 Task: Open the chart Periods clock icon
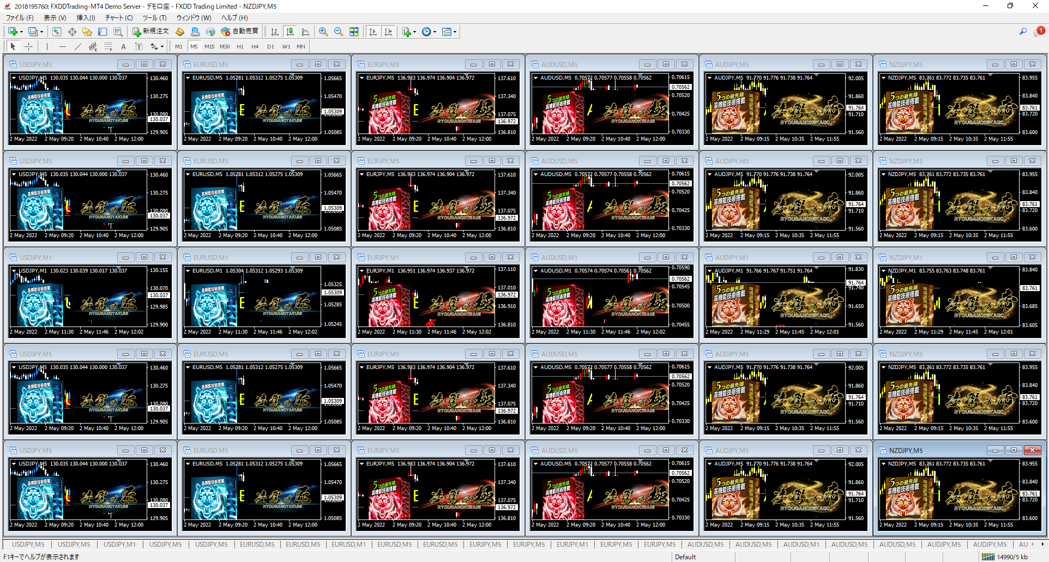click(x=426, y=32)
